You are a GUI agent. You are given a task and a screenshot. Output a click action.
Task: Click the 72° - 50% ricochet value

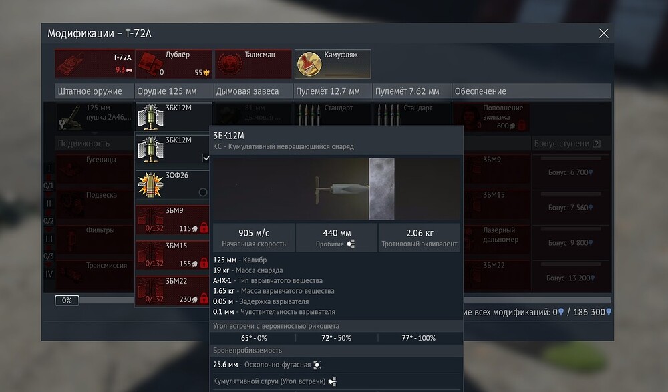[x=336, y=338]
